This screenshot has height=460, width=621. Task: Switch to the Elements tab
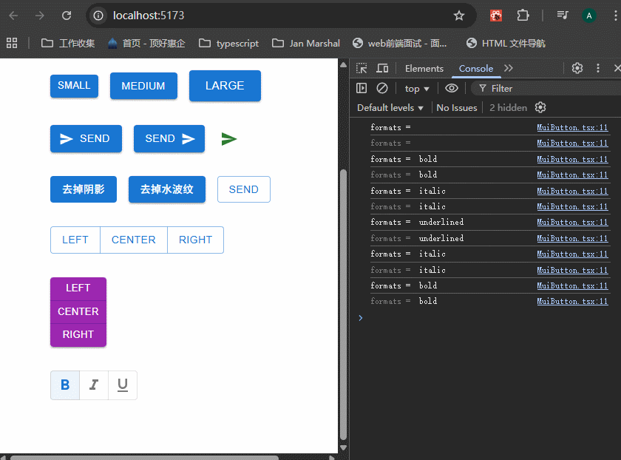424,69
